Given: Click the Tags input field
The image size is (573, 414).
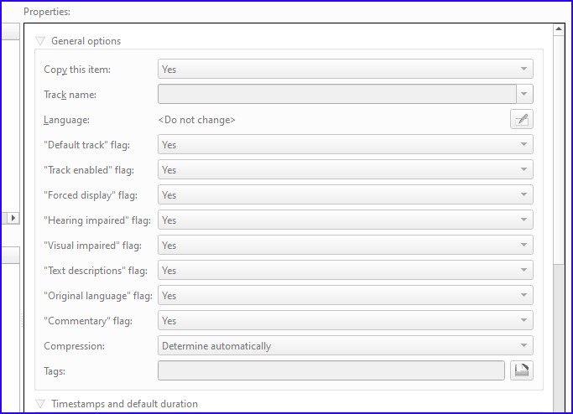Looking at the screenshot, I should coord(331,370).
